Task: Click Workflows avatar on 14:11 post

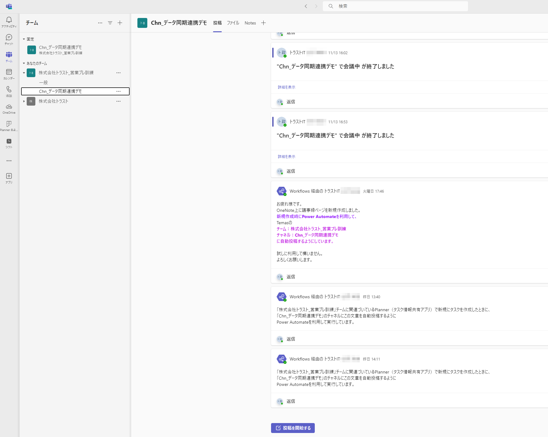Action: 282,359
